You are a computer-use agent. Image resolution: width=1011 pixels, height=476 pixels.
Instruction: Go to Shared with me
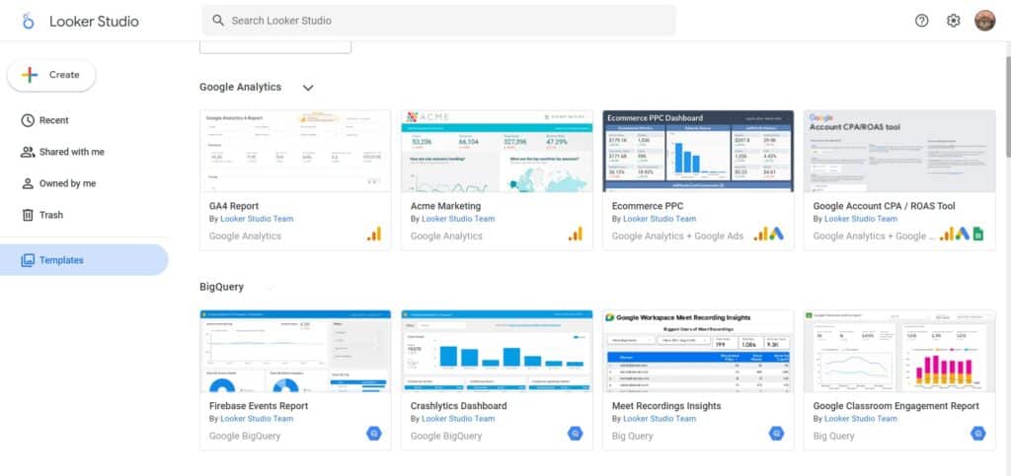[x=71, y=152]
